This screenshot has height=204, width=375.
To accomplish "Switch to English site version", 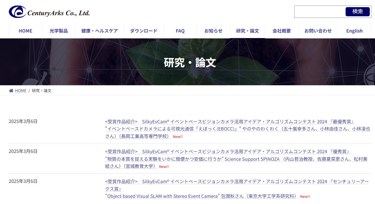I will point(354,31).
